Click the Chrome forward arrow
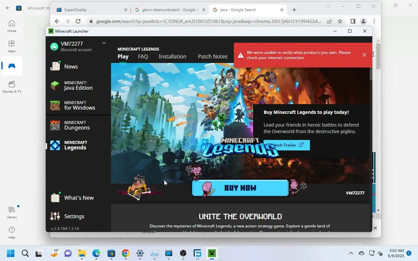 pos(68,21)
